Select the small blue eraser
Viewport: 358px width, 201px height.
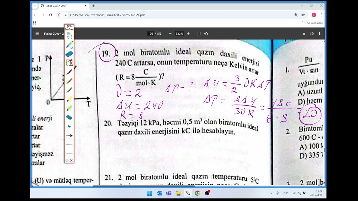coord(69,126)
